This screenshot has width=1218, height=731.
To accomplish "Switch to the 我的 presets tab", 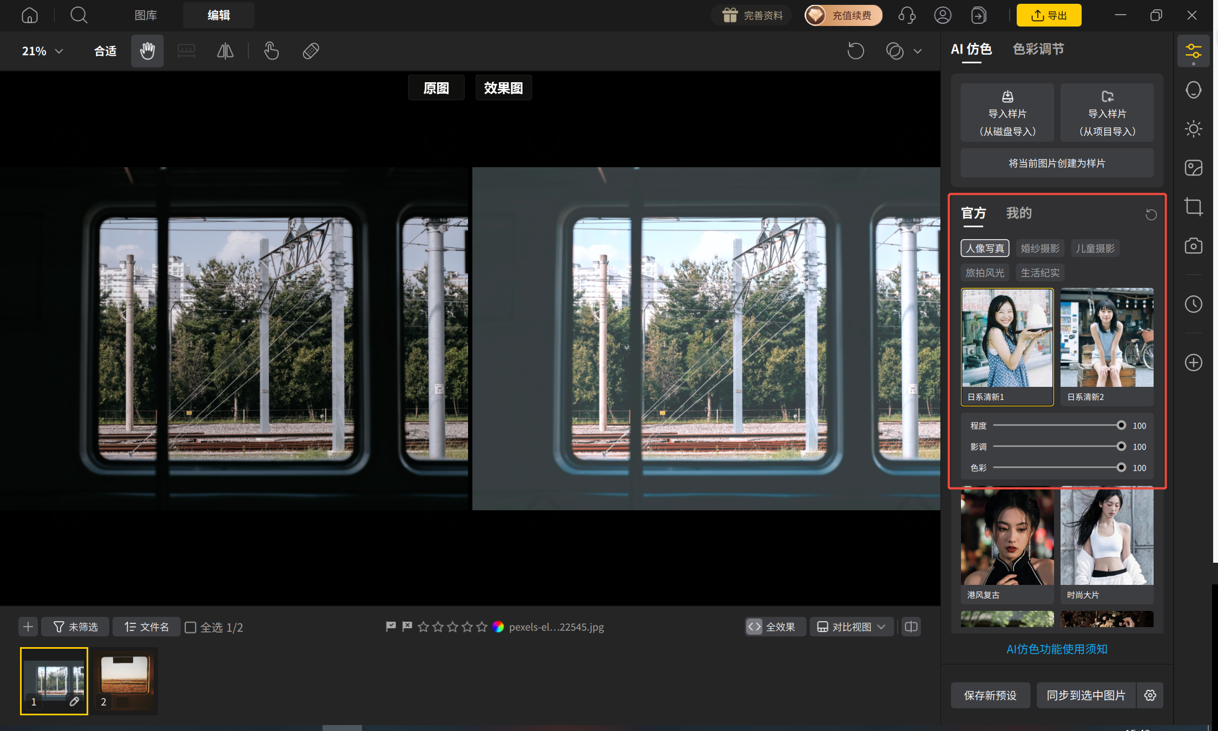I will point(1019,213).
